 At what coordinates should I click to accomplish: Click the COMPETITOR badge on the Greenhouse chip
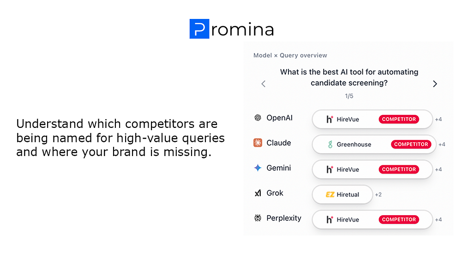click(411, 144)
